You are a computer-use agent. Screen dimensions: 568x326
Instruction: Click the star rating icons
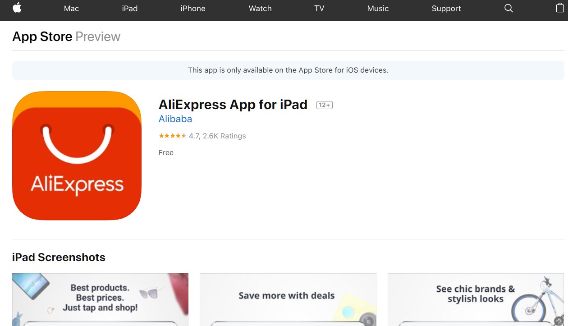tap(173, 136)
